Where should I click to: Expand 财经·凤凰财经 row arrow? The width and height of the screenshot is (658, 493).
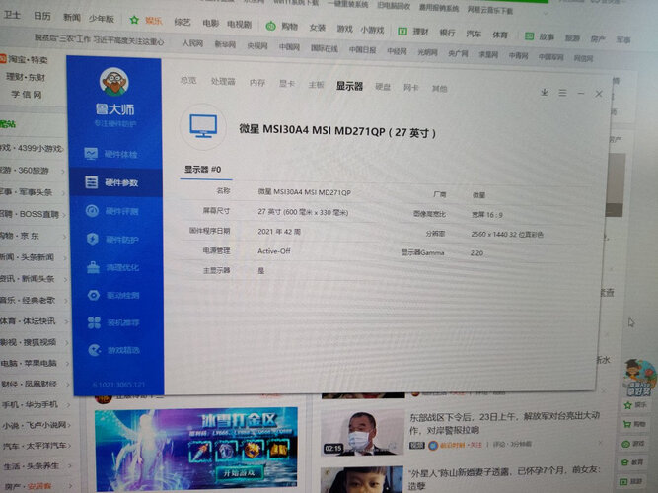[67, 384]
